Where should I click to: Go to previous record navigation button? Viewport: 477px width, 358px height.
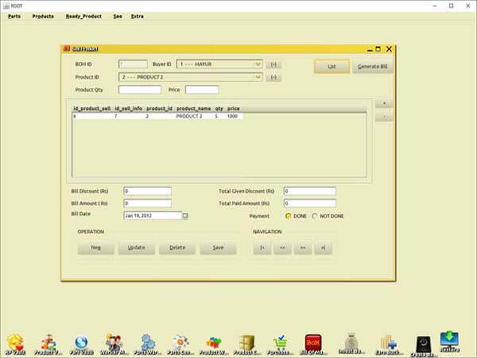coord(283,248)
